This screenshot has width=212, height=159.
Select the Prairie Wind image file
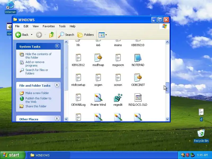pyautogui.click(x=98, y=98)
